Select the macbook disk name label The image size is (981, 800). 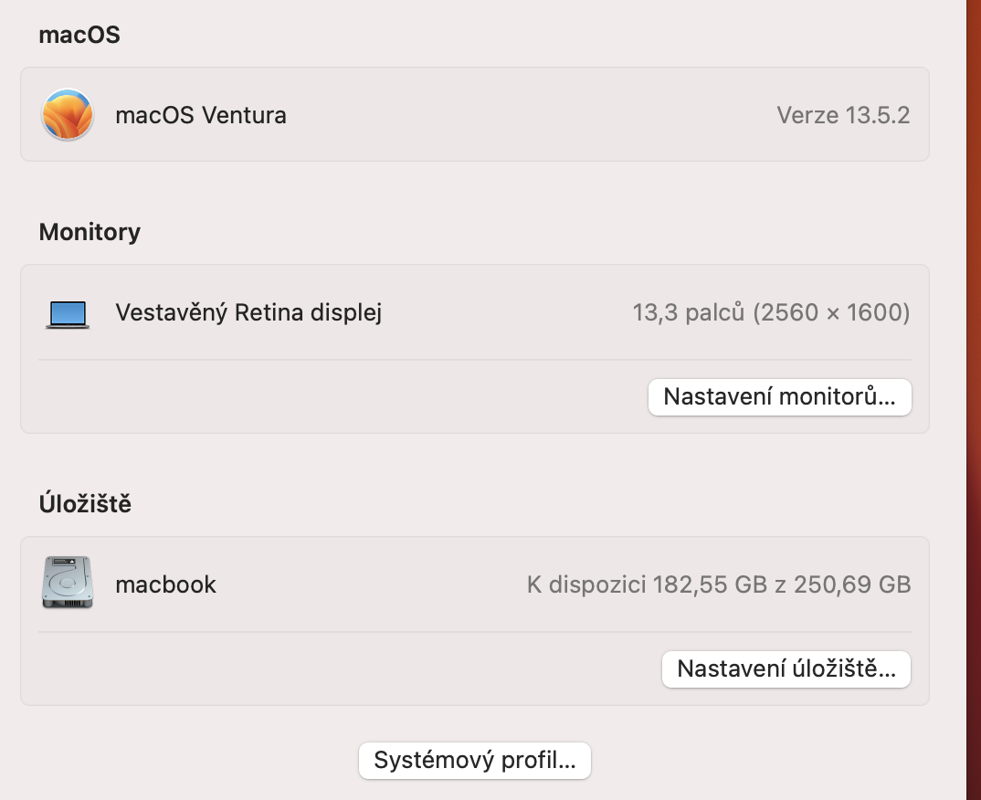(165, 584)
